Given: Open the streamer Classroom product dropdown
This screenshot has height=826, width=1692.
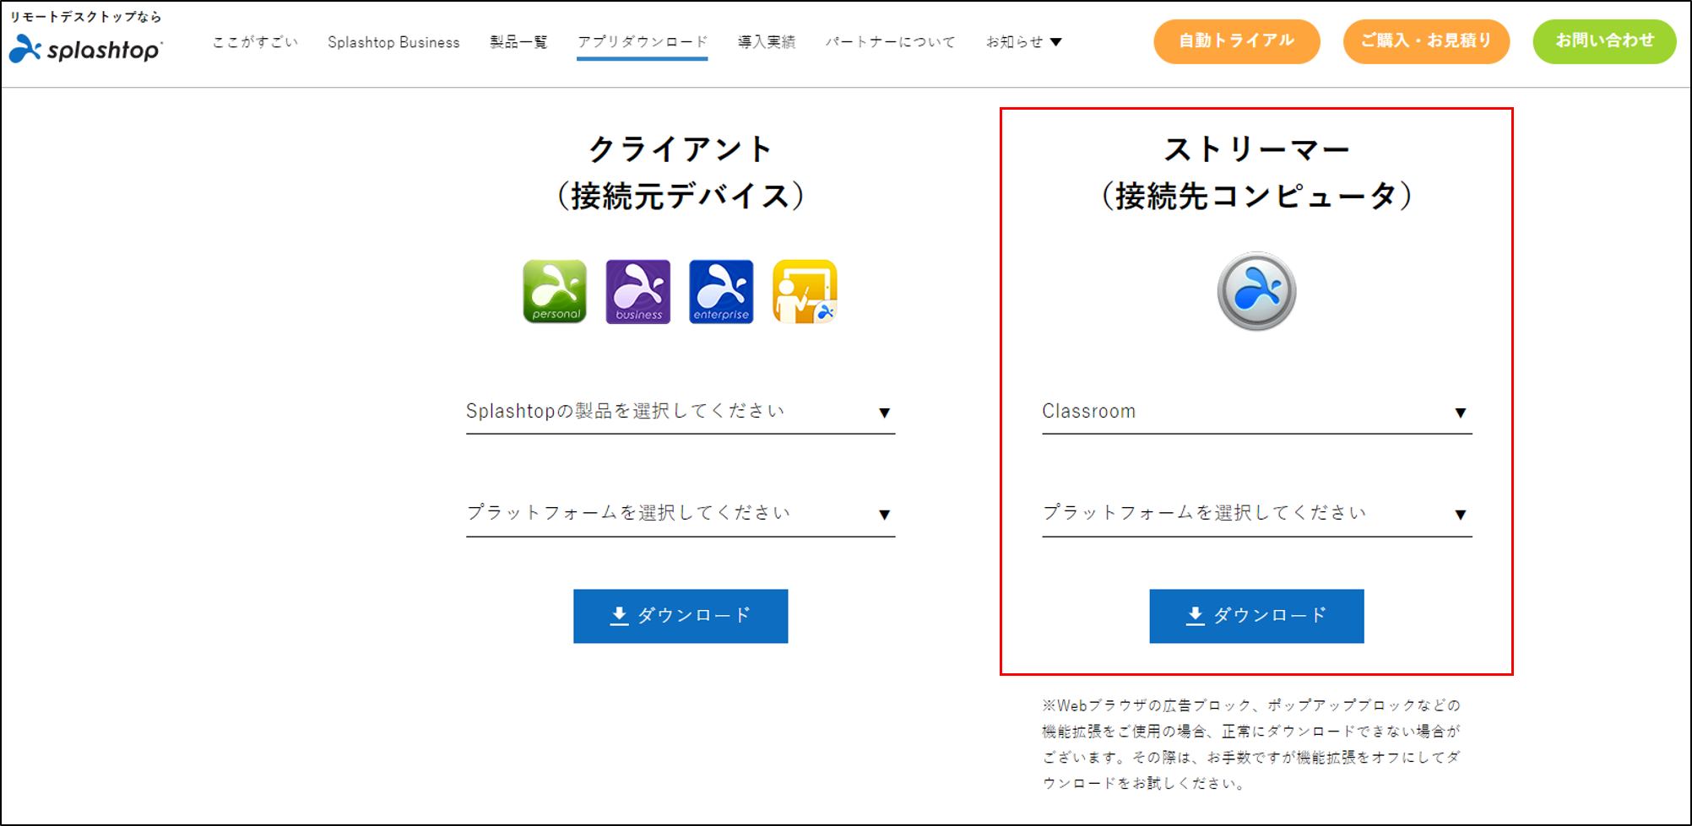Looking at the screenshot, I should pos(1256,412).
